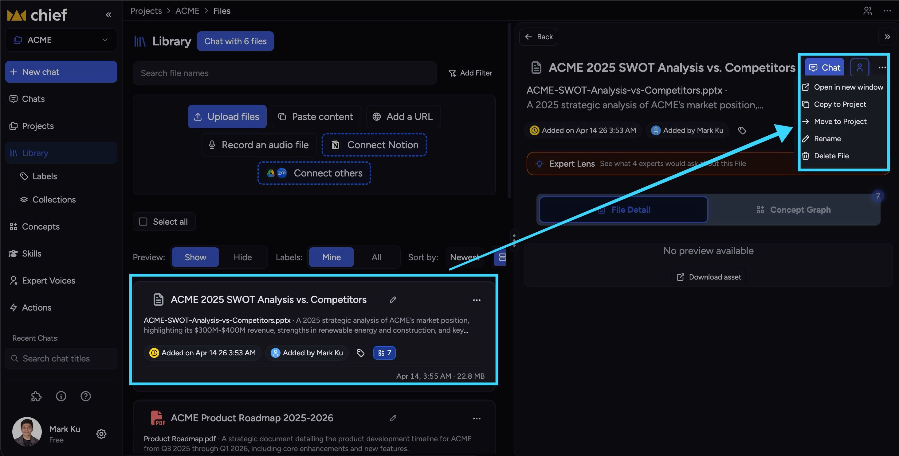Set Labels filter to All
Viewport: 899px width, 456px height.
click(376, 257)
